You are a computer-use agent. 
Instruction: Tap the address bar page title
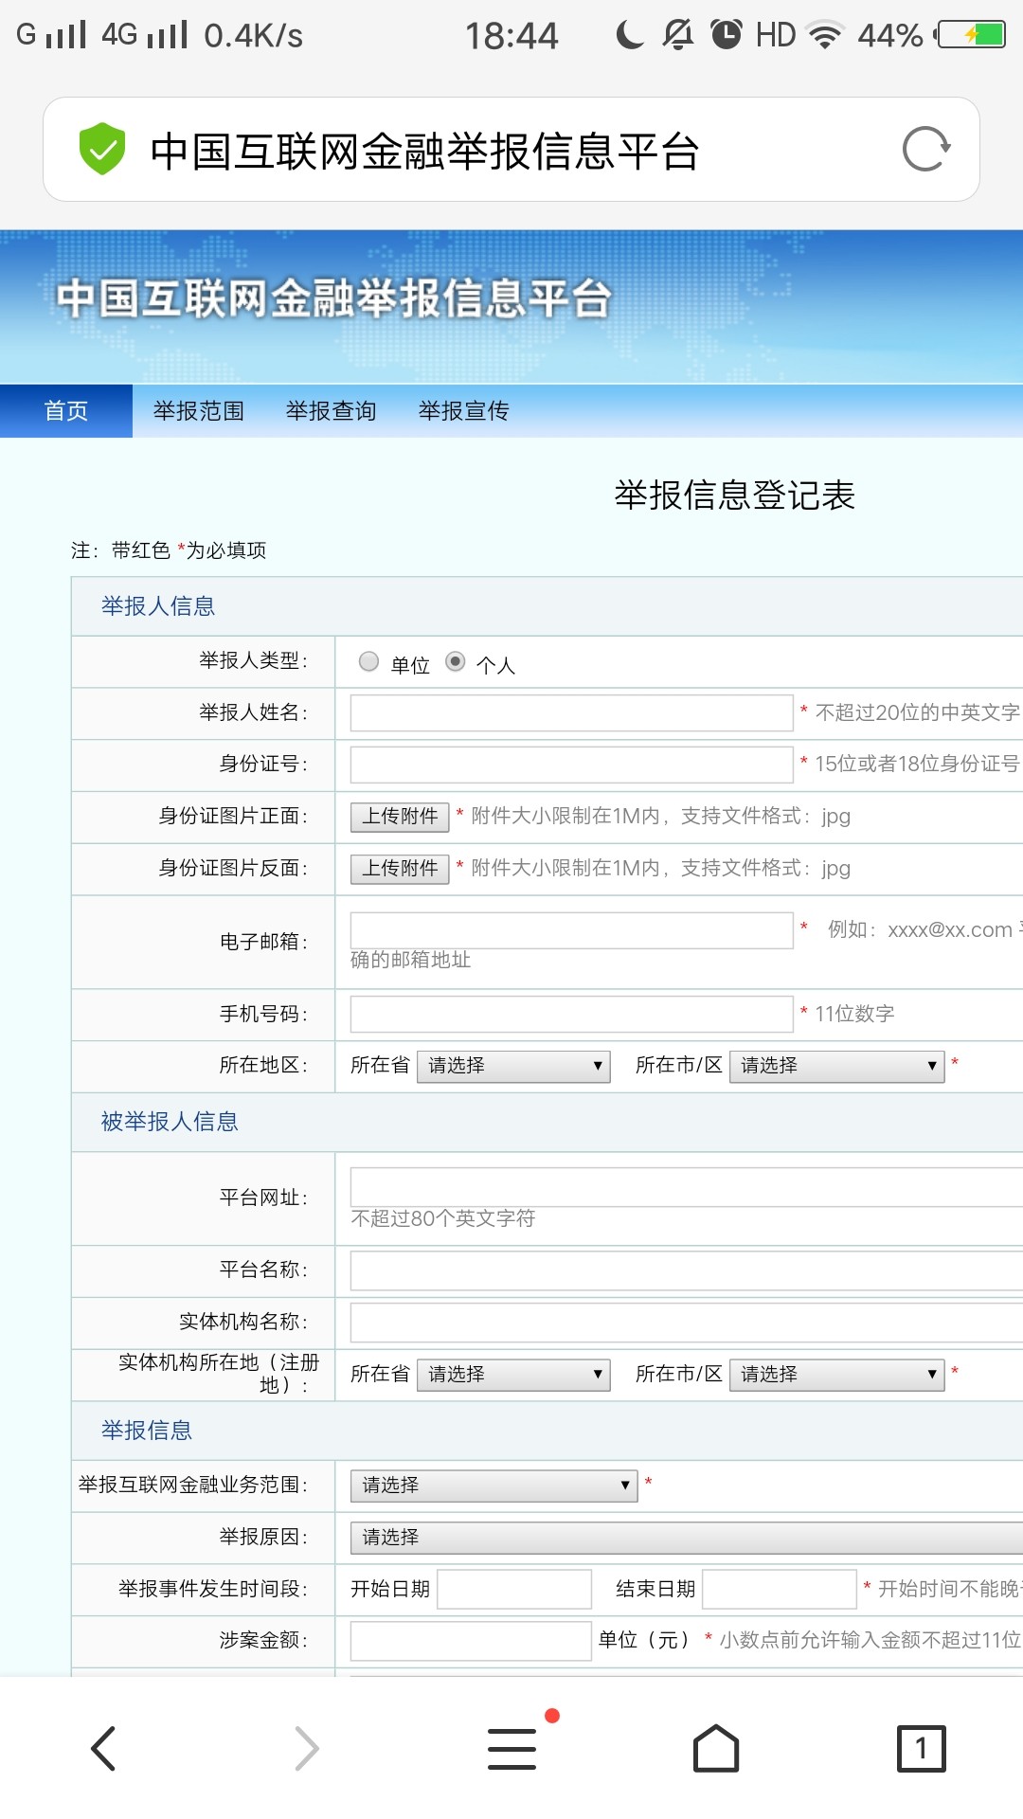click(x=424, y=151)
